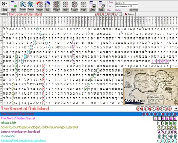
Task: Toggle the Show nikud Hebrew letters icon
Action: click(x=5, y=5)
